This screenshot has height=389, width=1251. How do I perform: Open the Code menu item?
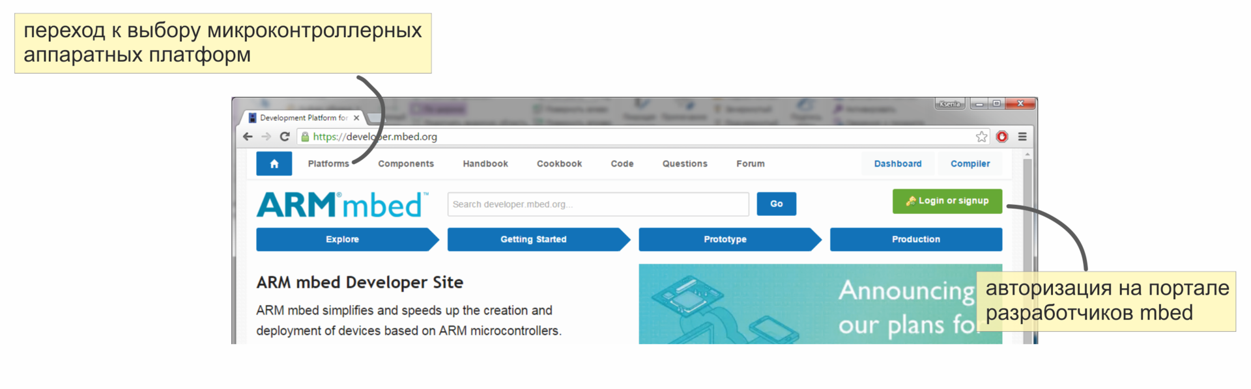622,164
